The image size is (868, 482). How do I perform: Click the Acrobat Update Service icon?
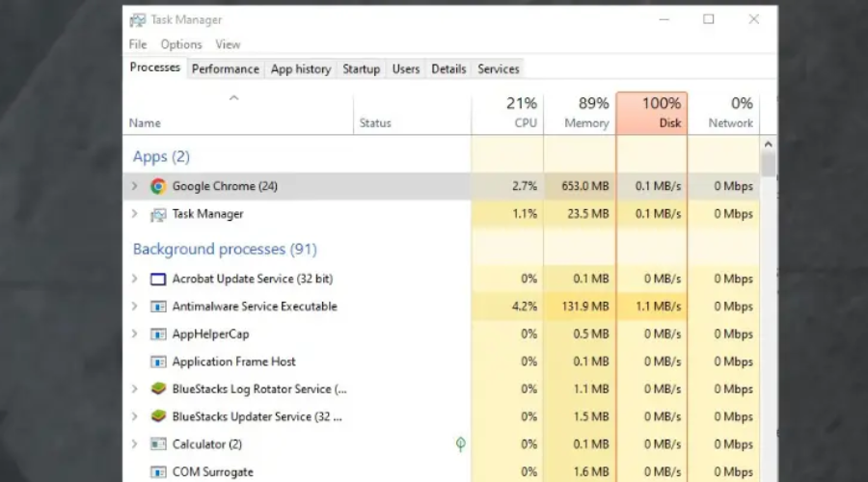[x=158, y=279]
